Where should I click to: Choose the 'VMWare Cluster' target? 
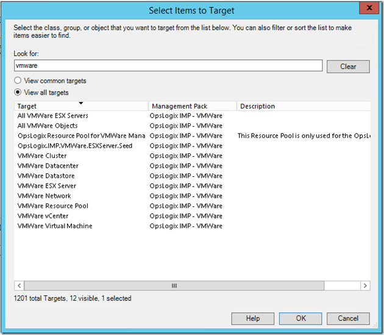pyautogui.click(x=42, y=156)
